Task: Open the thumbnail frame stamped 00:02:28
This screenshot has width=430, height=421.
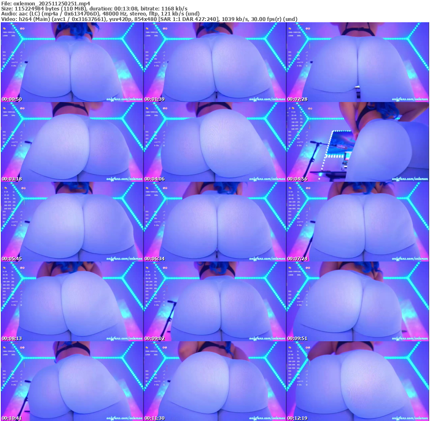Action: (358, 62)
